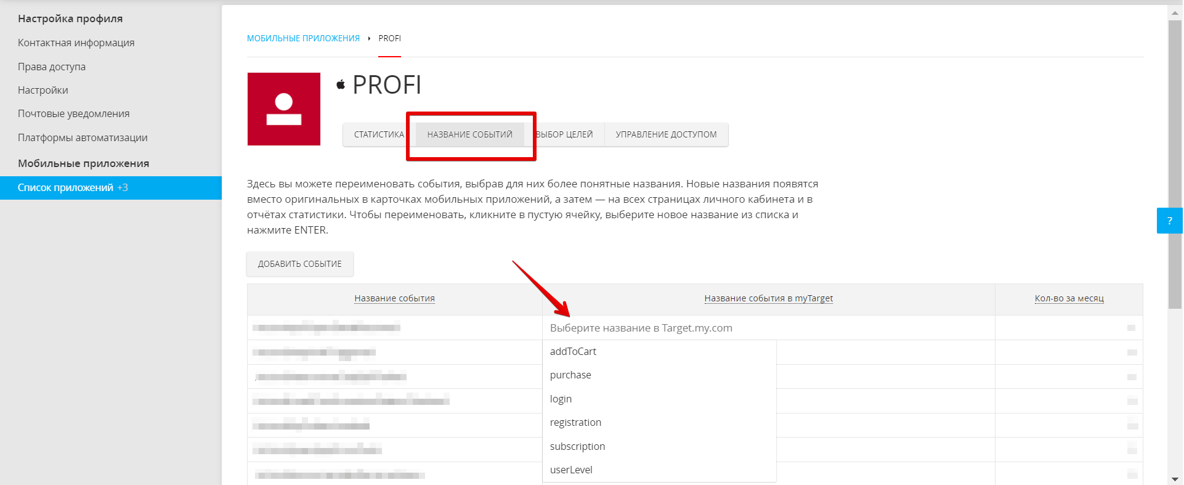Open Настройки in sidebar
Image resolution: width=1184 pixels, height=485 pixels.
click(x=43, y=90)
